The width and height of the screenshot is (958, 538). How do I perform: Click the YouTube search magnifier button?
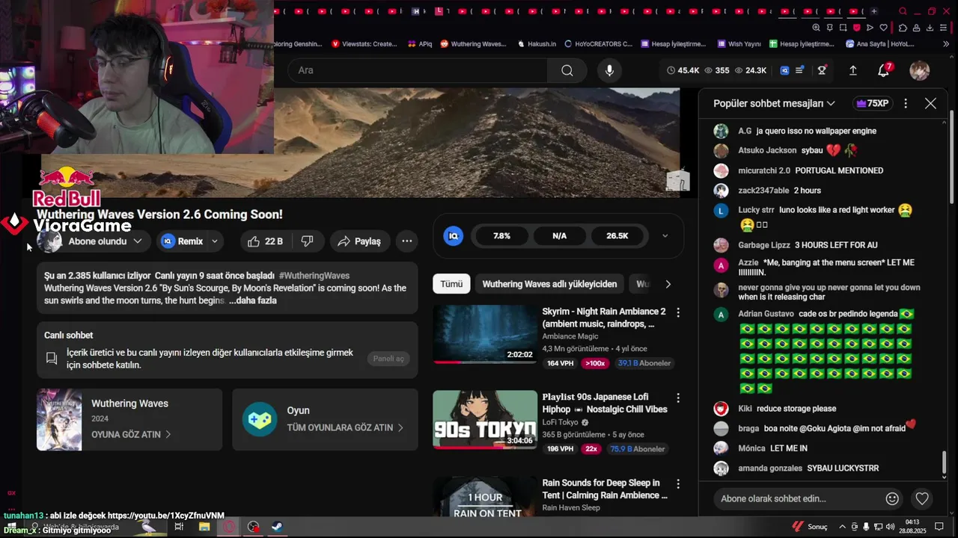pos(567,70)
